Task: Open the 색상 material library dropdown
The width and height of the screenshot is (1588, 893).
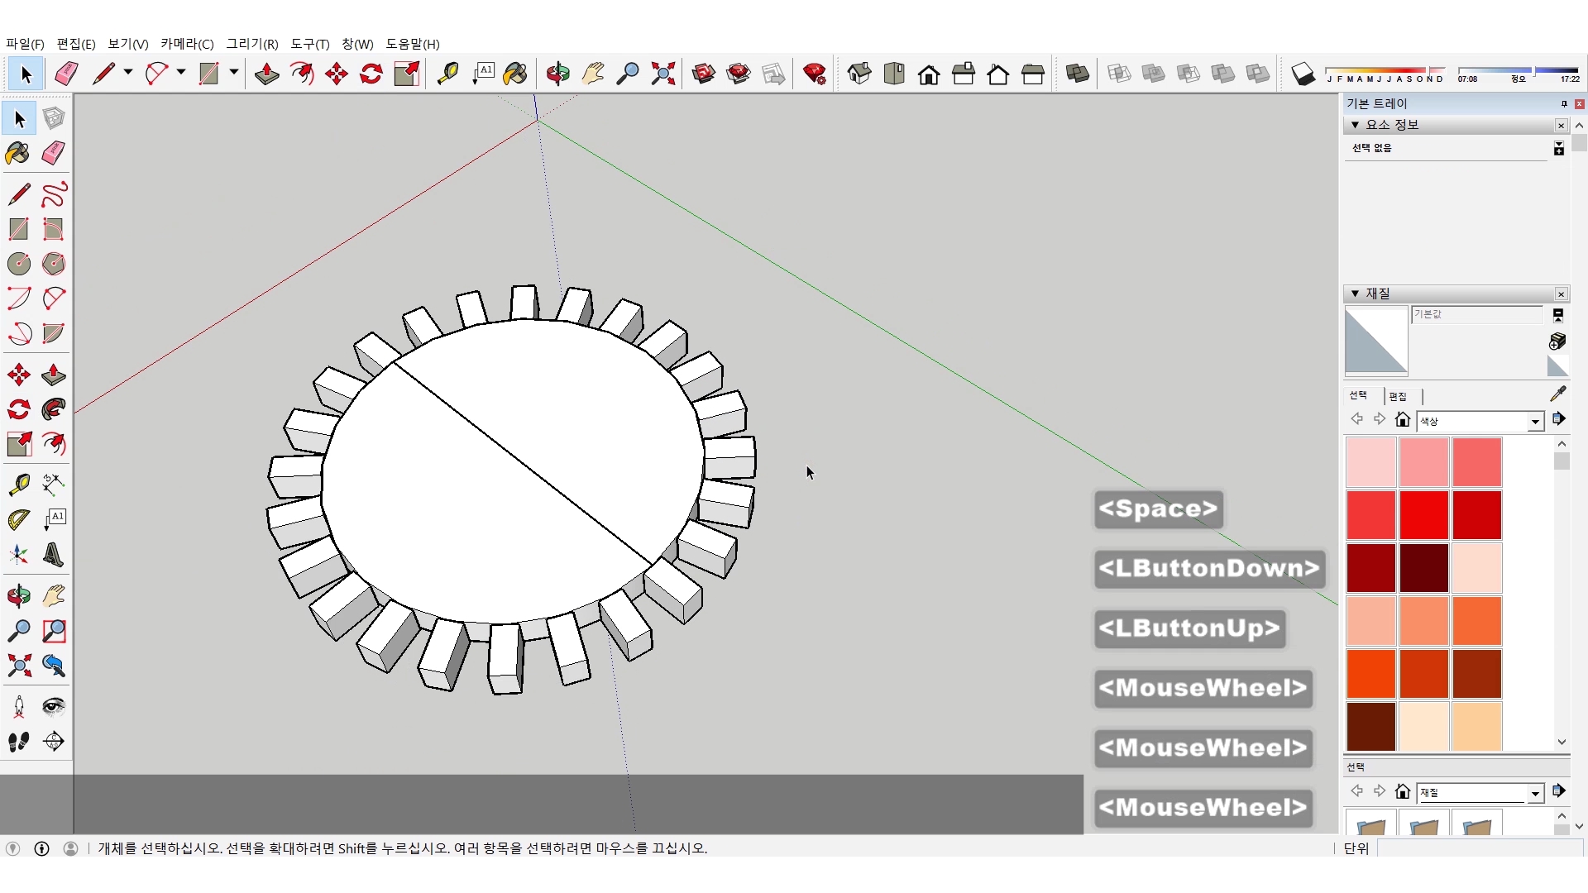Action: (1535, 422)
